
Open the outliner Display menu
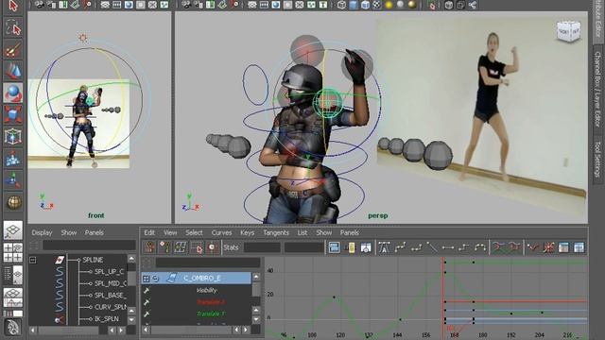[x=42, y=232]
